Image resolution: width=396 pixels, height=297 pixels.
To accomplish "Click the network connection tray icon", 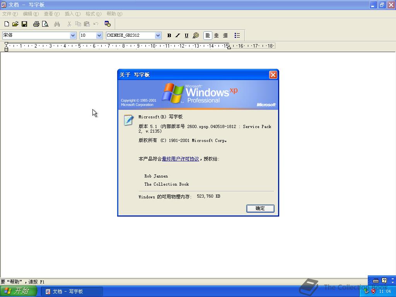I will 367,292.
